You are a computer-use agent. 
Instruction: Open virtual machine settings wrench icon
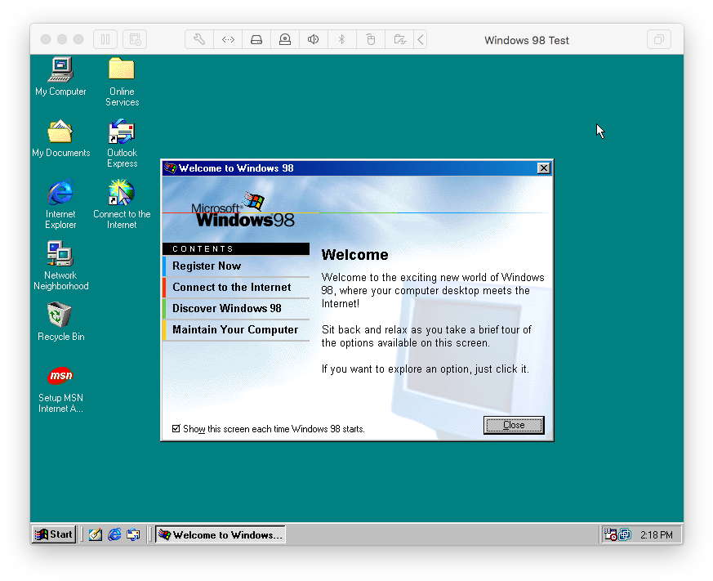(x=199, y=39)
